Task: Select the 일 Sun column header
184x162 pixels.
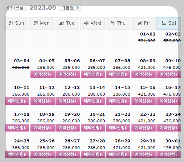Action: pos(16,23)
